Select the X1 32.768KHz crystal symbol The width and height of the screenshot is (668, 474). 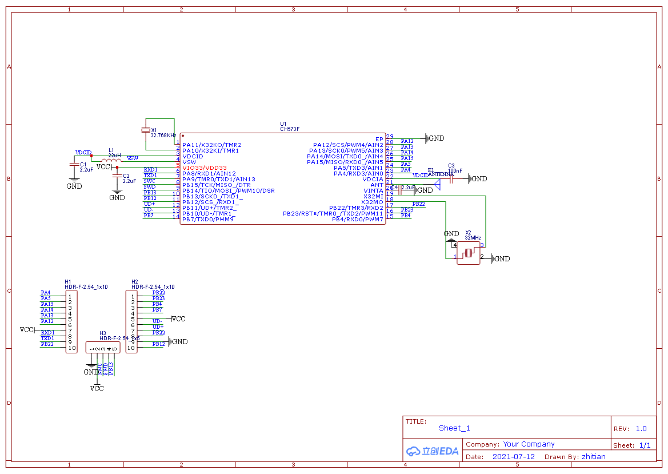pyautogui.click(x=146, y=130)
